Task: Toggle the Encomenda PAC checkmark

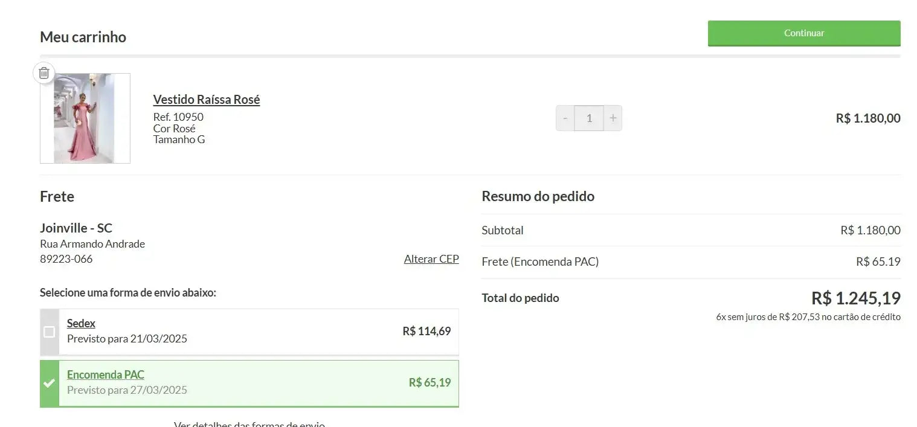Action: 50,383
